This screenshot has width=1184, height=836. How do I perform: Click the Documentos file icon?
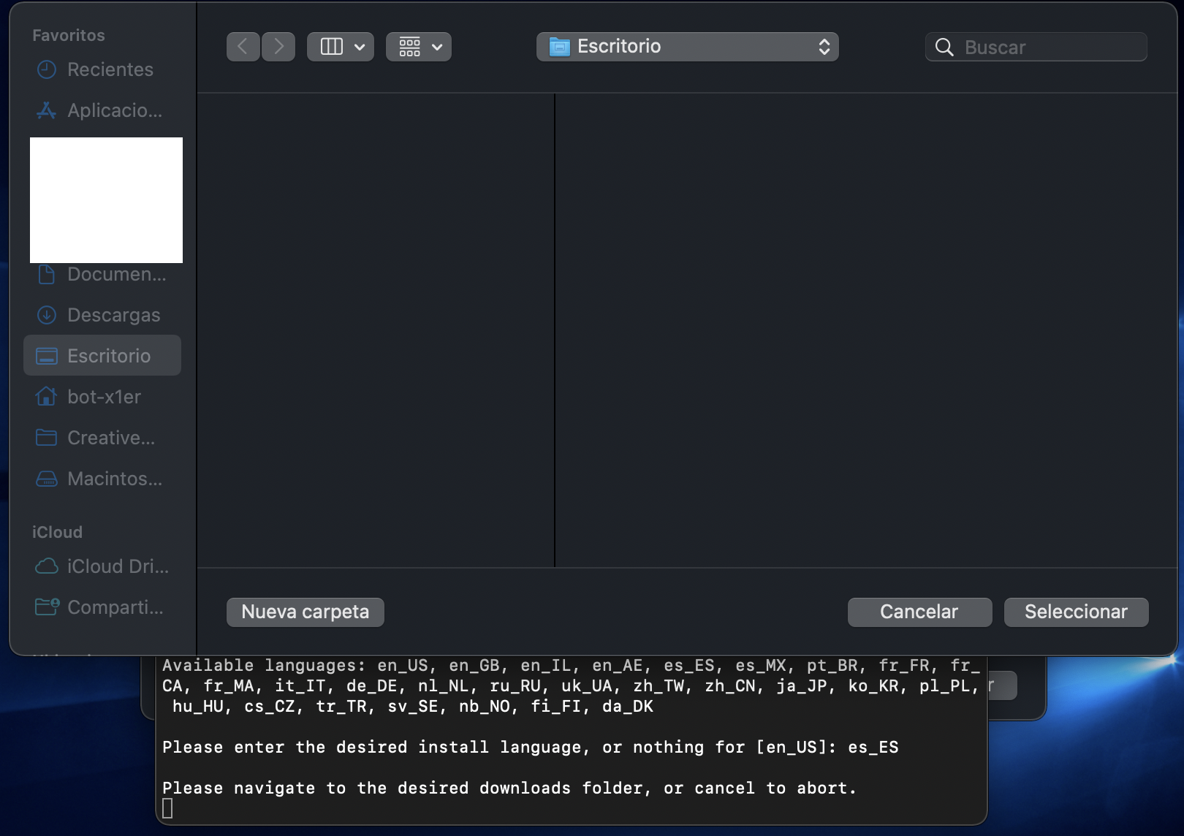coord(47,274)
